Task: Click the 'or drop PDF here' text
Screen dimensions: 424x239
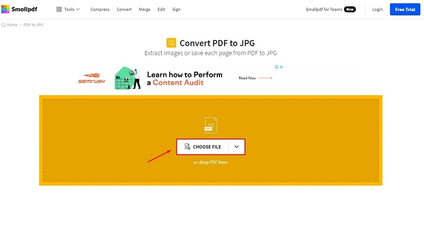Action: [210, 163]
